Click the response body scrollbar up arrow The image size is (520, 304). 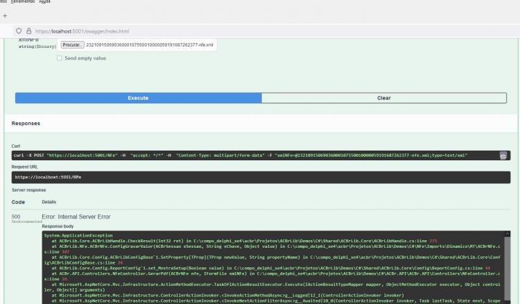[507, 234]
